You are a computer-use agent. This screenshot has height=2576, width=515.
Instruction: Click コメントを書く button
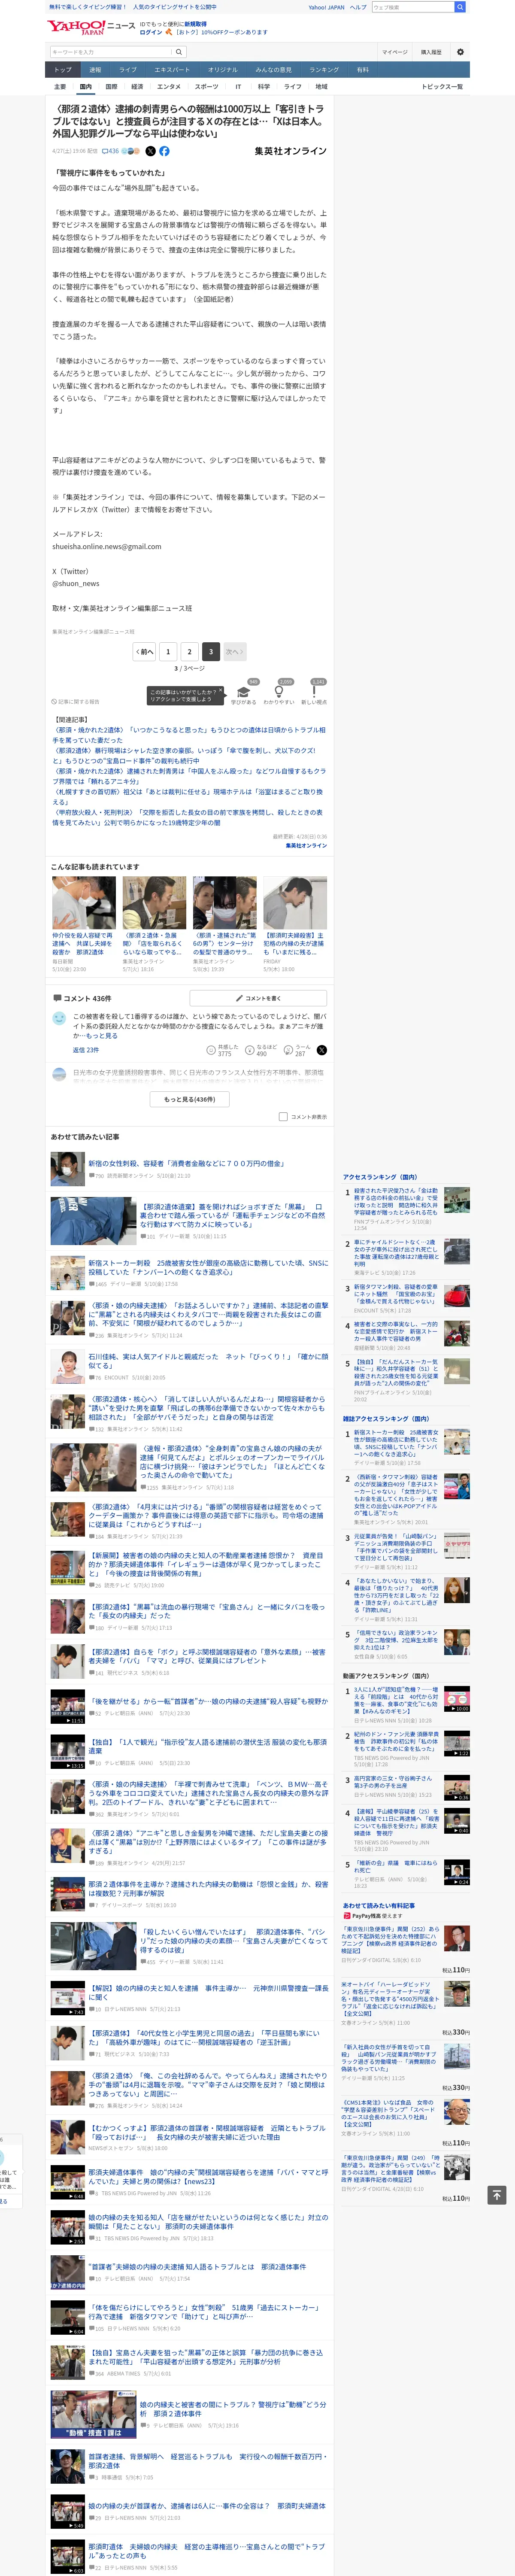258,998
